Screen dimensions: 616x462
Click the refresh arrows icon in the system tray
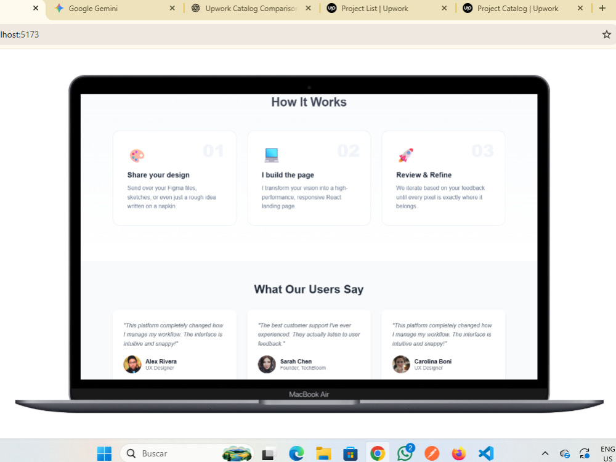(585, 453)
